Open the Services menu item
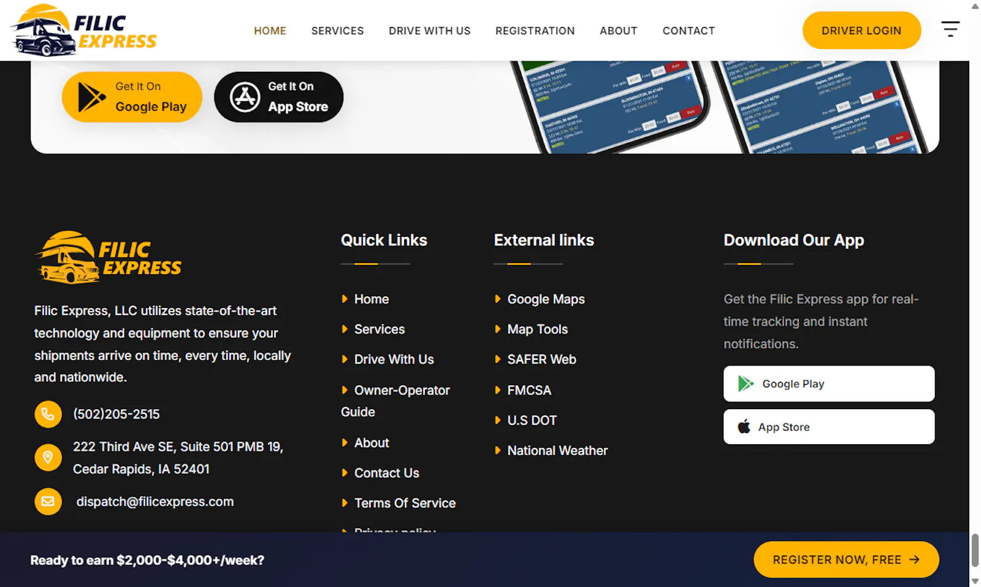981x587 pixels. coord(337,31)
